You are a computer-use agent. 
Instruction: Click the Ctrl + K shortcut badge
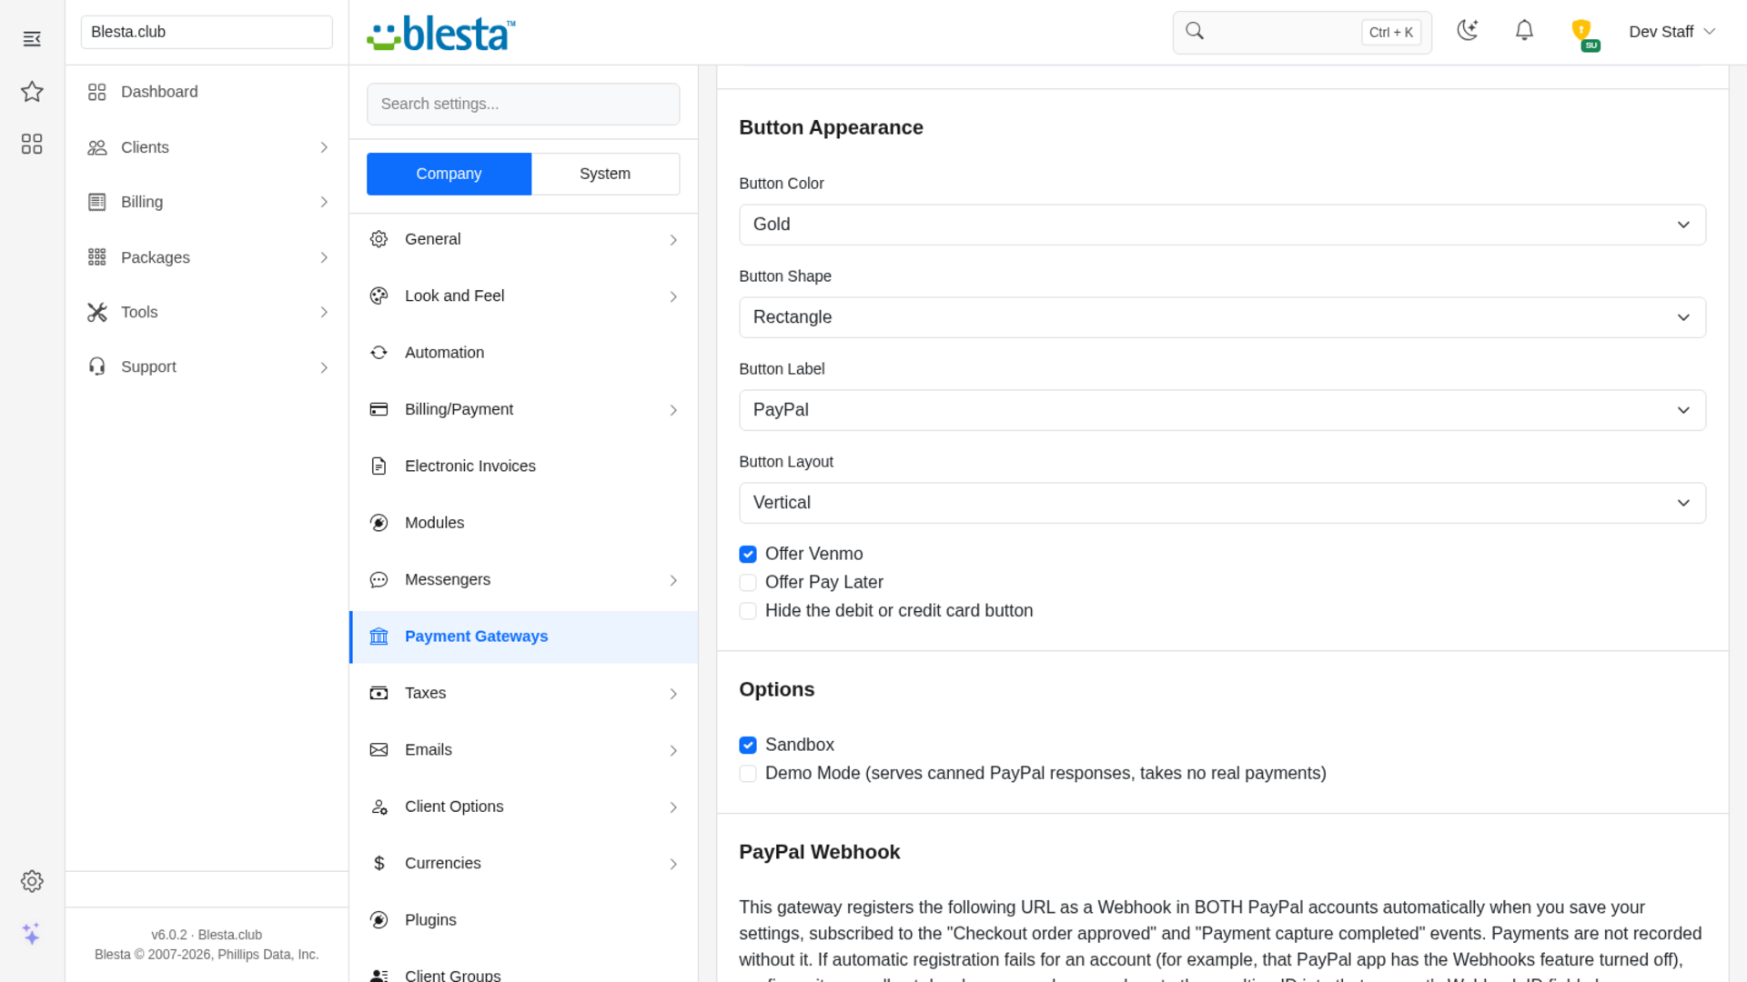point(1391,32)
